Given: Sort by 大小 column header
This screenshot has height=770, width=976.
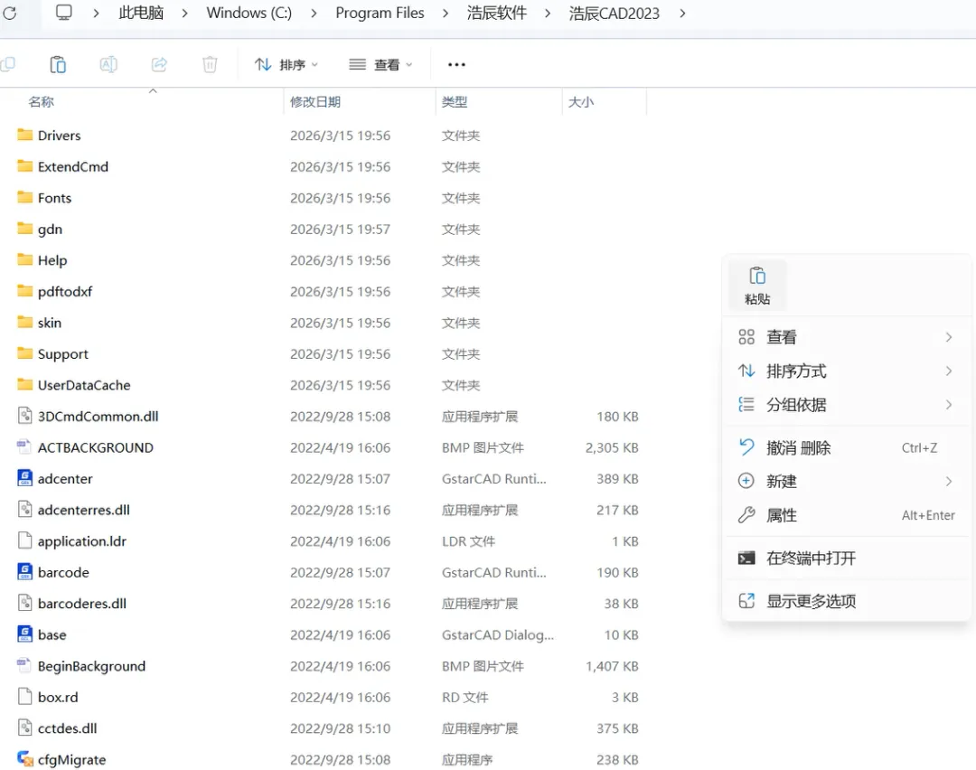Looking at the screenshot, I should [x=581, y=101].
